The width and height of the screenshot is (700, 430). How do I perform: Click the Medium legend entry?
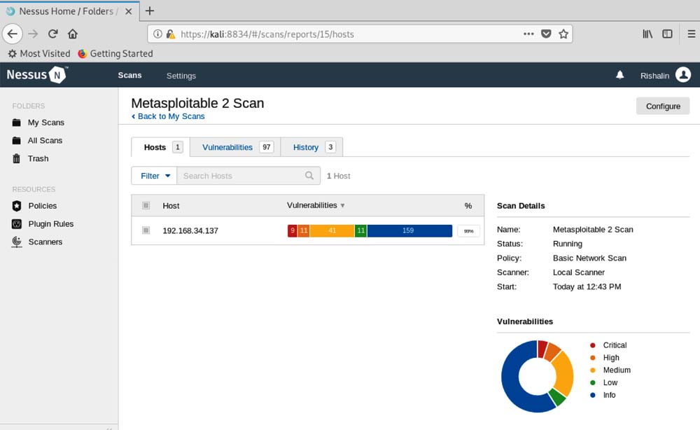click(610, 370)
